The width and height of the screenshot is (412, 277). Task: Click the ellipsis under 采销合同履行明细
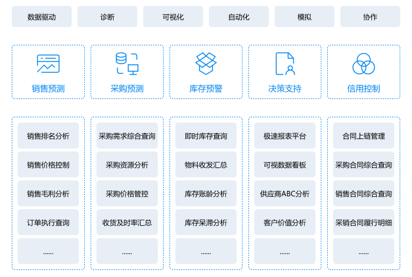coord(364,251)
